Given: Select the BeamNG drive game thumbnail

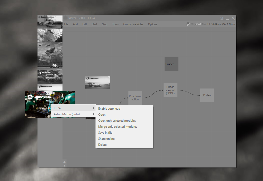Looking at the screenshot, I should pos(50,22).
